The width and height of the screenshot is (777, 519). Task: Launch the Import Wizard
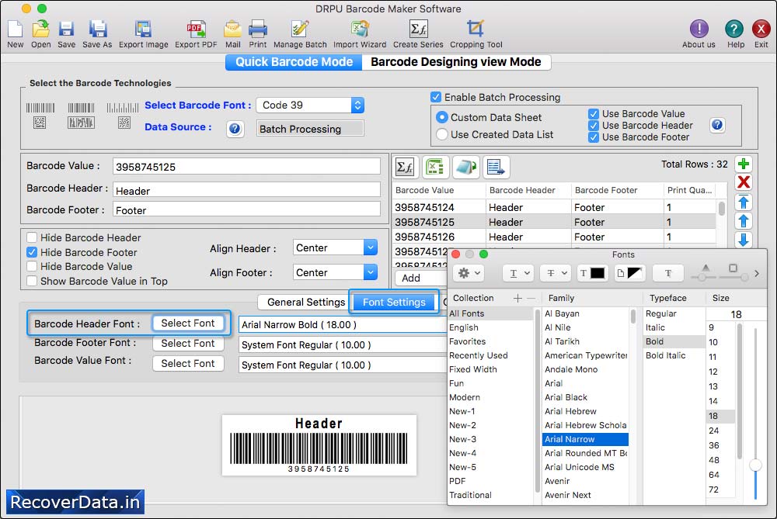[x=360, y=29]
